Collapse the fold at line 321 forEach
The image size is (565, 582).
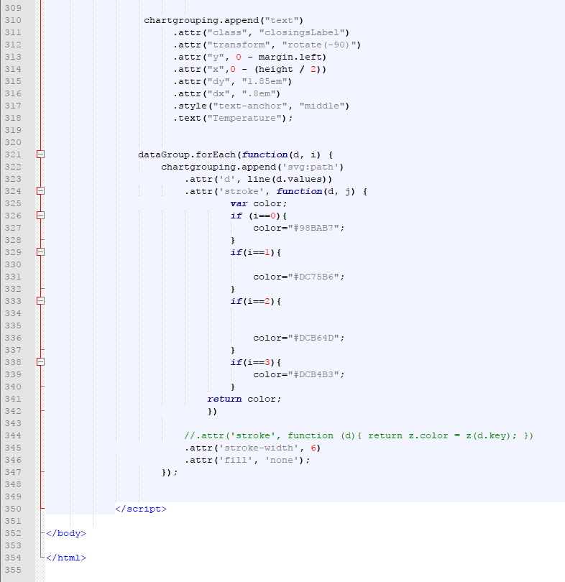(41, 154)
